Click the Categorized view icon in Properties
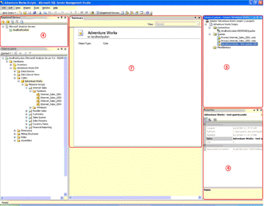Viewport: 264px width, 206px height. 206,120
